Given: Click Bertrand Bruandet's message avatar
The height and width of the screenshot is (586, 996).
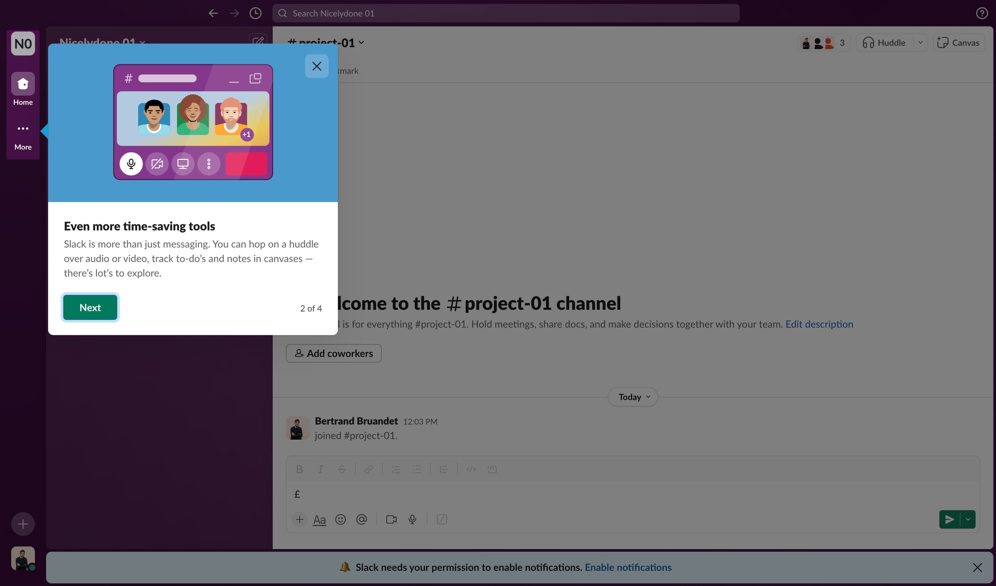Looking at the screenshot, I should coord(298,428).
